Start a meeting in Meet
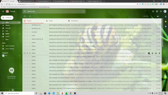Image resolution: width=168 pixels, height=95 pixels. click(10, 46)
